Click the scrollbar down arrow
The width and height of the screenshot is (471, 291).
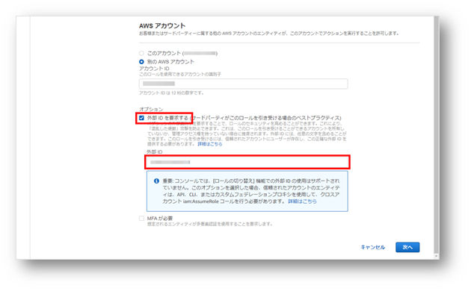coord(436,257)
